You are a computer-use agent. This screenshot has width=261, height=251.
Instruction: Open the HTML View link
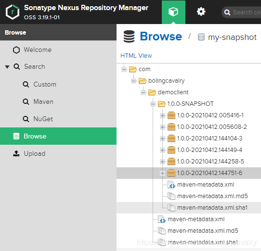coord(136,55)
